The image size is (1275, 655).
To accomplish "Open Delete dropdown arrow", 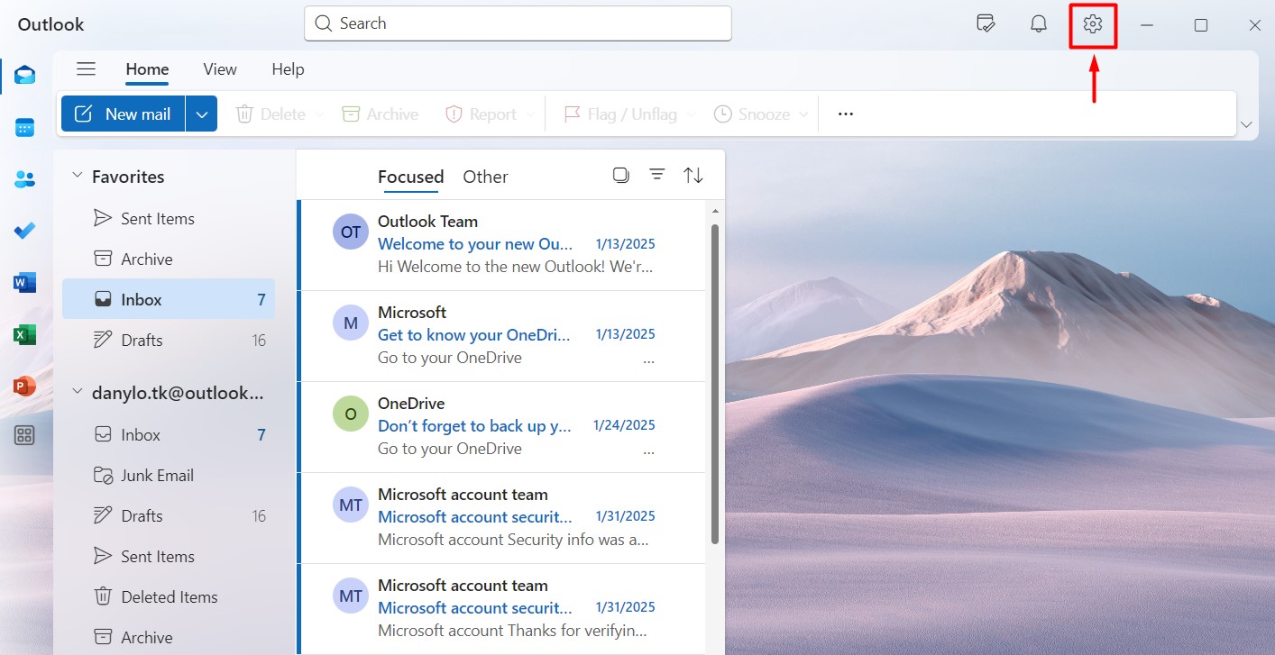I will (318, 114).
